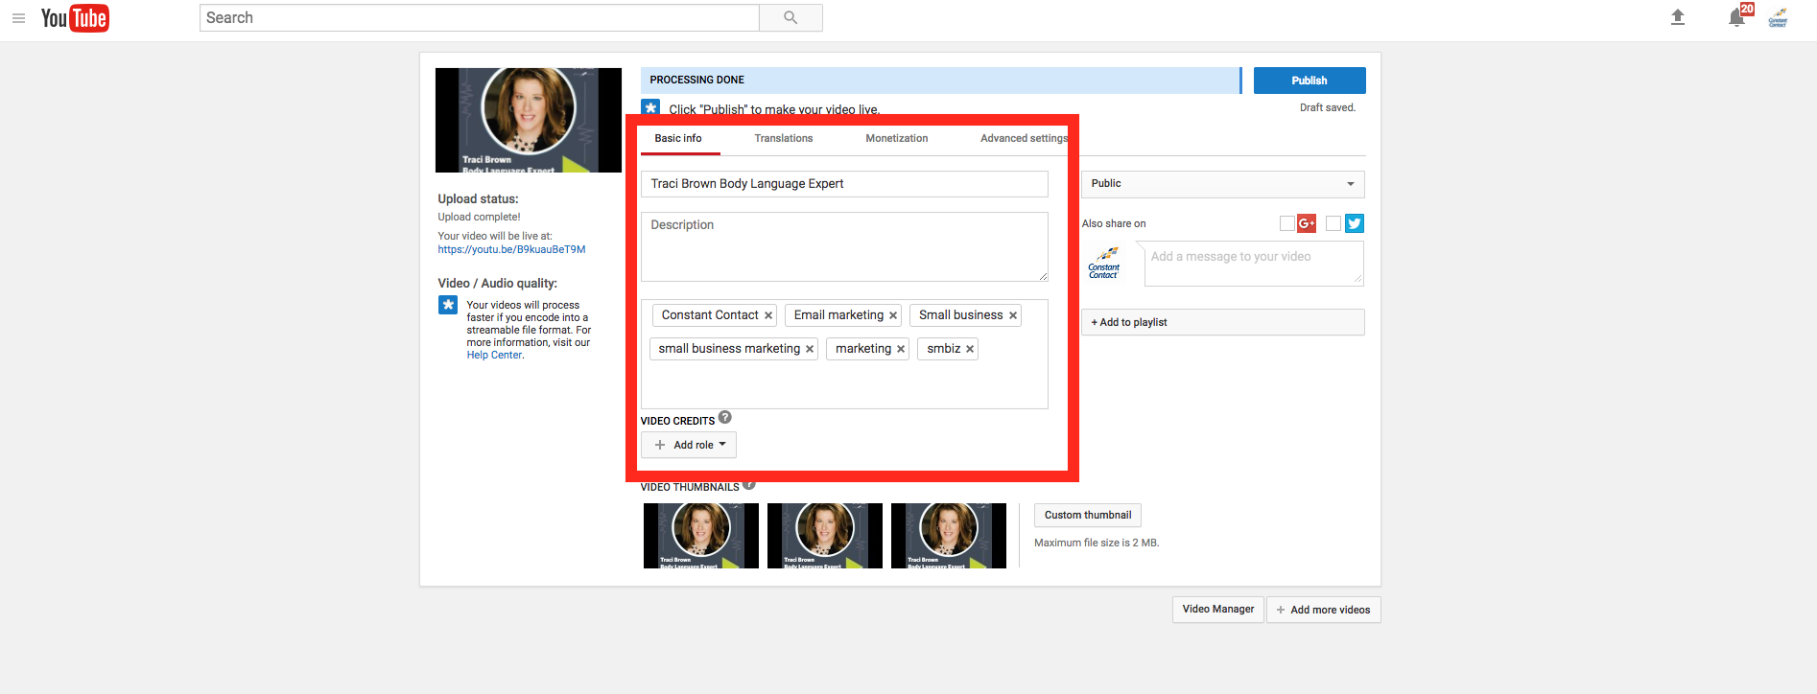The image size is (1817, 694).
Task: Remove the marketing tag
Action: (x=901, y=349)
